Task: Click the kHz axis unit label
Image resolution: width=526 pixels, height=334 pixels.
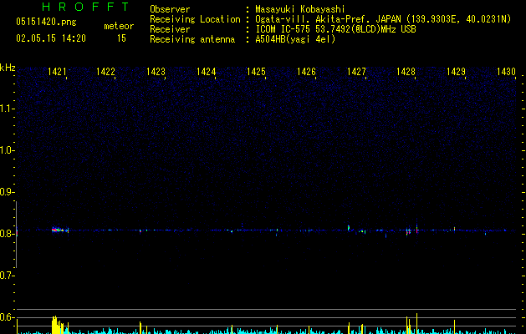Action: (x=8, y=68)
